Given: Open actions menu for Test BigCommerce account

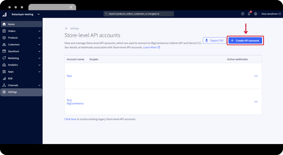Looking at the screenshot, I should [x=256, y=102].
